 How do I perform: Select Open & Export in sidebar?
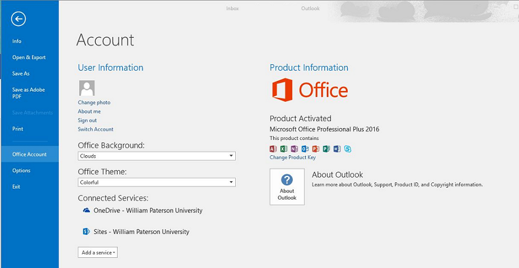(29, 57)
